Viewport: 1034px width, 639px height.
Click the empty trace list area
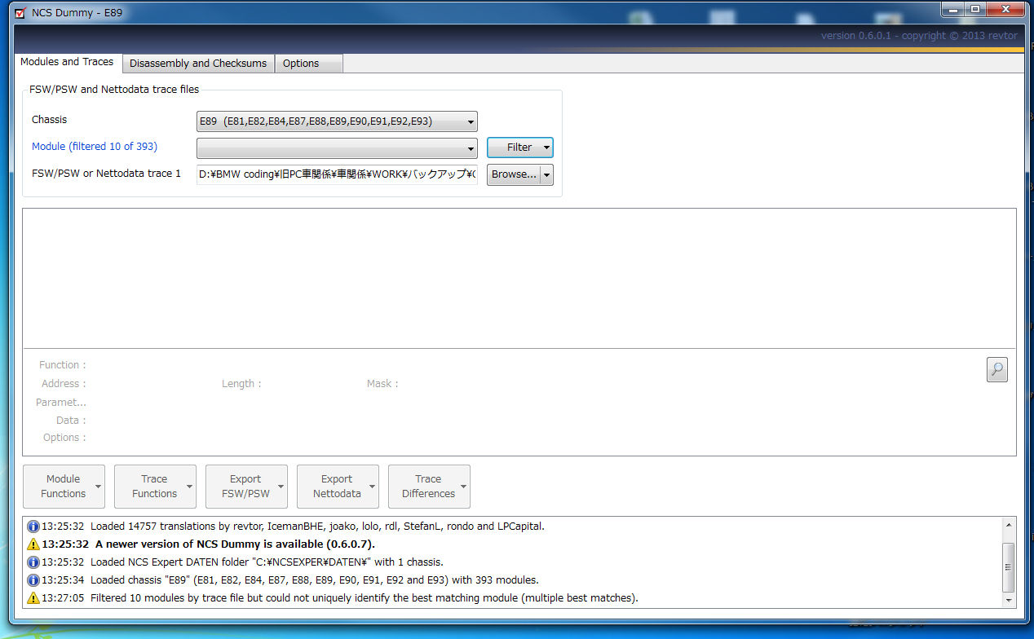pyautogui.click(x=519, y=278)
